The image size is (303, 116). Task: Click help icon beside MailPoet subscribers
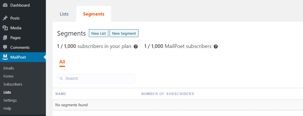(x=216, y=47)
